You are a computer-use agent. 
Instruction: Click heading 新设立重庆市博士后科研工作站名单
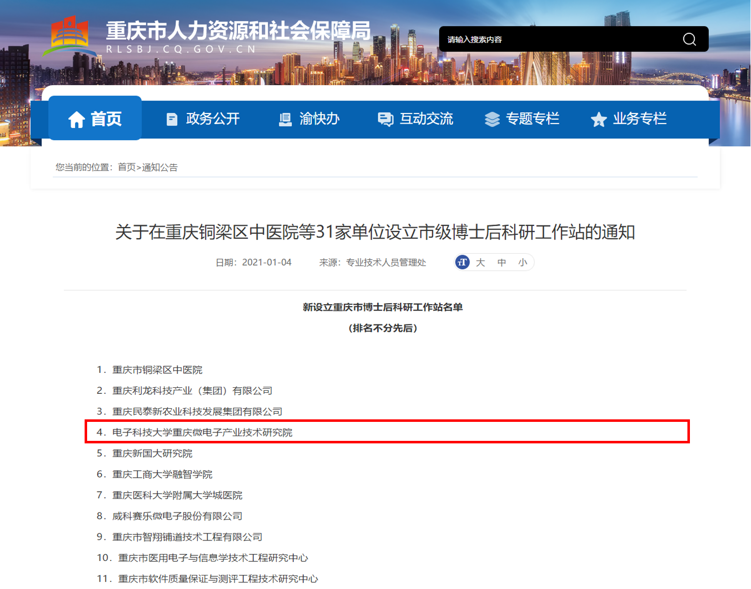click(383, 307)
